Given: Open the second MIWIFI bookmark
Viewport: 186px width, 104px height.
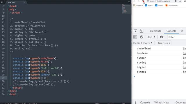Looking at the screenshot, I should [x=159, y=5].
